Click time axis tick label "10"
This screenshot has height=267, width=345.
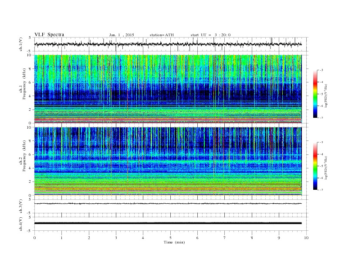tap(306, 238)
